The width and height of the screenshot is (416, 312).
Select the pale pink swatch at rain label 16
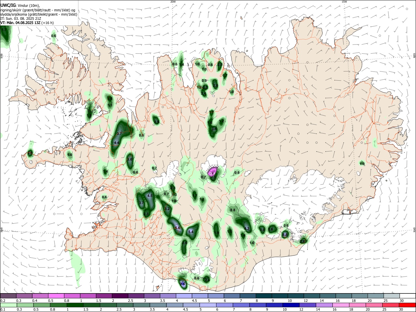click(340, 305)
